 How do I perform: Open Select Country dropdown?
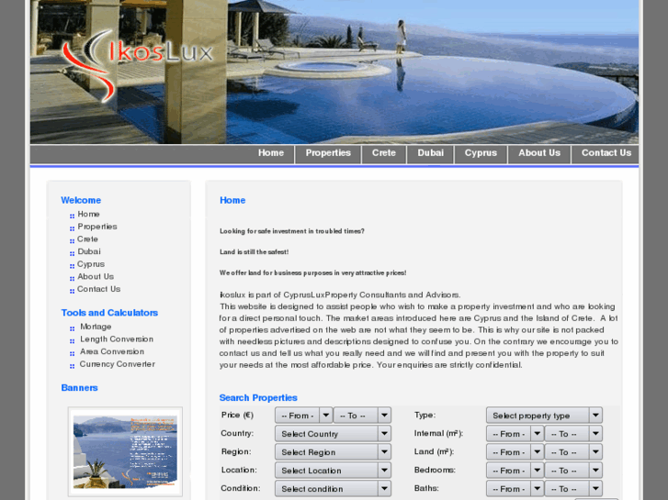pyautogui.click(x=334, y=434)
